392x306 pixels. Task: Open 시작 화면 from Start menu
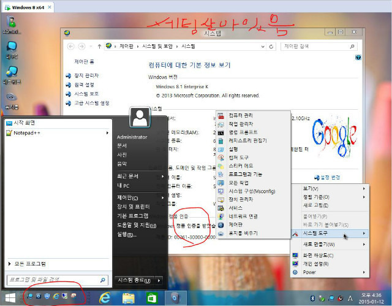58,123
